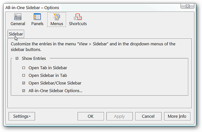Enable Open Tab in Sidebar checkbox

(24, 68)
